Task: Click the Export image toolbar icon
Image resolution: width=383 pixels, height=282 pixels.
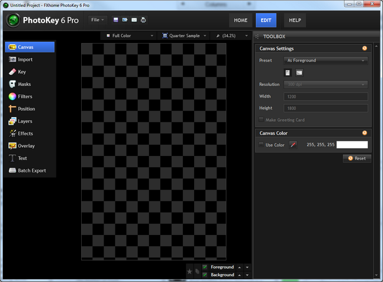Action: (x=125, y=20)
